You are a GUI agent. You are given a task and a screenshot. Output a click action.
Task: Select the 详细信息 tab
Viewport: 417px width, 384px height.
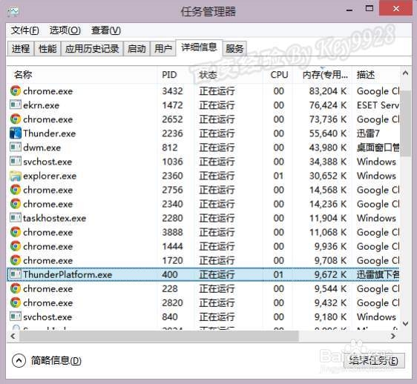pos(199,47)
